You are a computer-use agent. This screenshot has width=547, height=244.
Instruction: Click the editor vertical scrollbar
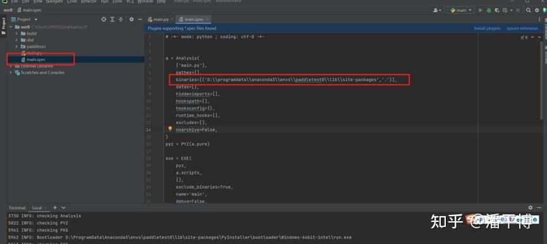[x=542, y=80]
